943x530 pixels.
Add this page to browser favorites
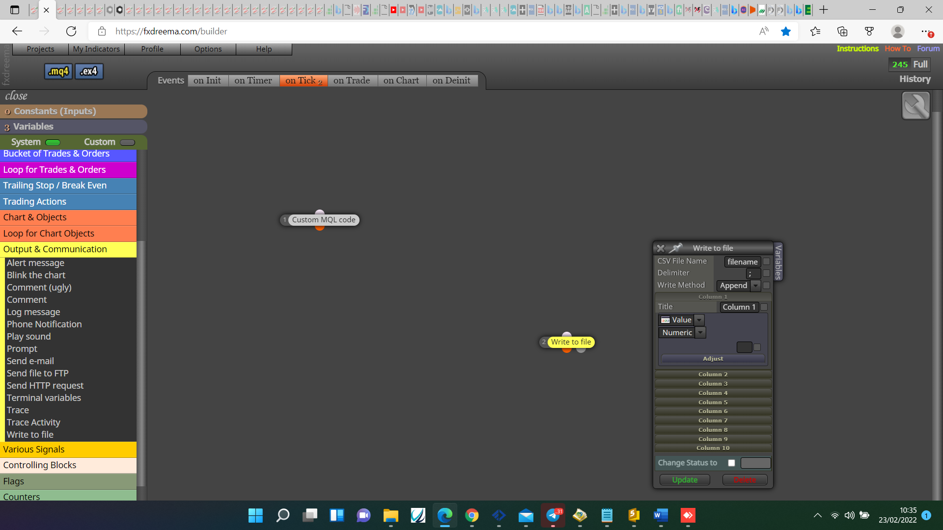786,31
